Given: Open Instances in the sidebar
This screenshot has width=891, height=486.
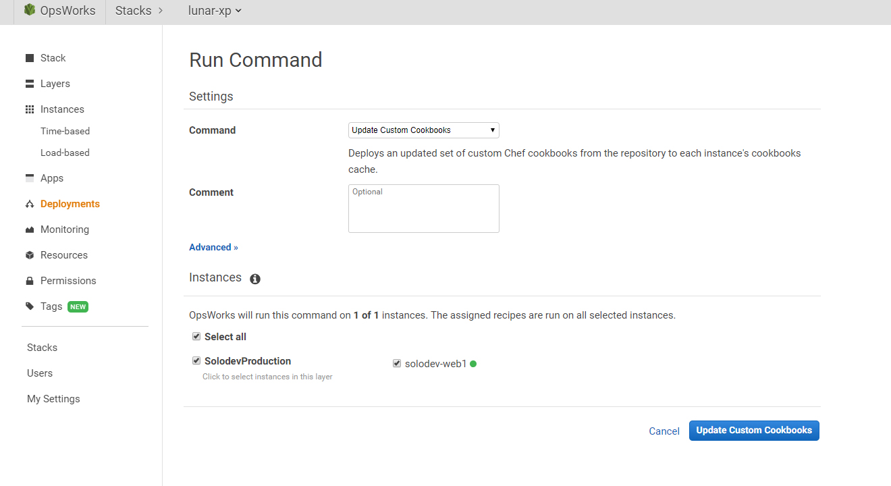Looking at the screenshot, I should [x=62, y=109].
